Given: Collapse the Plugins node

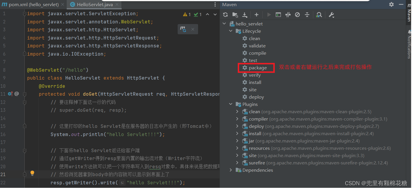Looking at the screenshot, I should pyautogui.click(x=231, y=104).
